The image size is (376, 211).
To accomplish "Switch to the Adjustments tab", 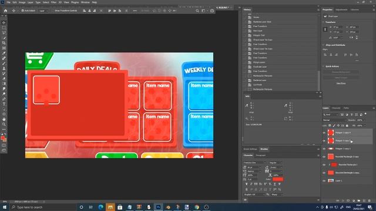I will point(341,10).
